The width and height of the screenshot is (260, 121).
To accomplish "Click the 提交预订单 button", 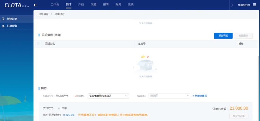I will click(x=239, y=116).
